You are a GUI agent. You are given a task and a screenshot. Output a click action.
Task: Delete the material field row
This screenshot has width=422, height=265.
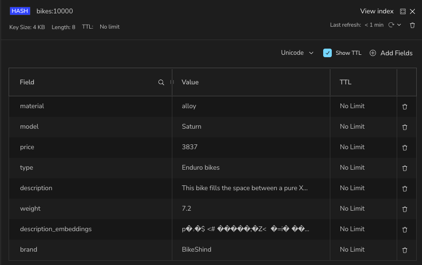[404, 107]
